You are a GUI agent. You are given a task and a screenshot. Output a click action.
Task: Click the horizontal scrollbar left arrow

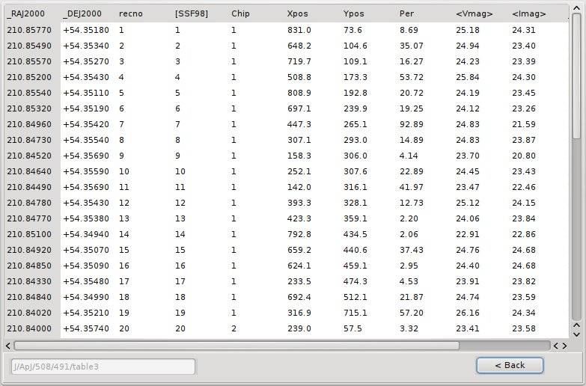[x=8, y=346]
